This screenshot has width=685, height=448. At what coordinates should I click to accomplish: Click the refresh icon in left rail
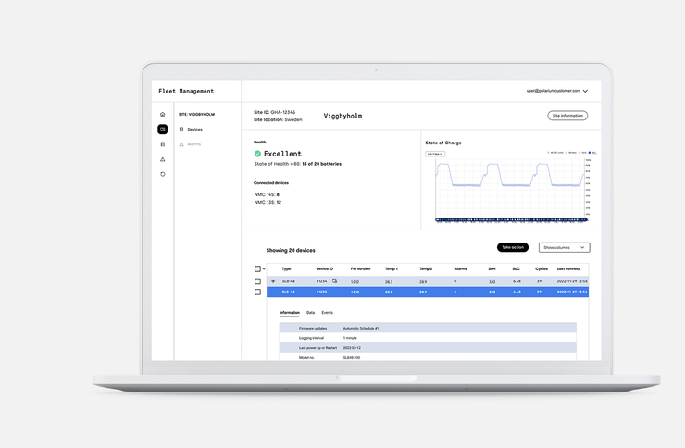tap(163, 174)
